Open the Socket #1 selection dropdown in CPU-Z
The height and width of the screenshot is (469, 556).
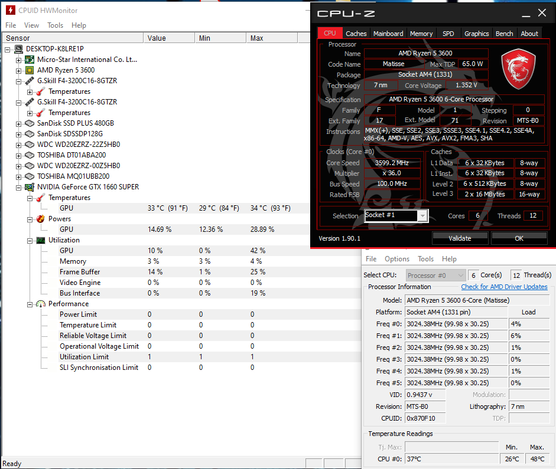click(422, 215)
